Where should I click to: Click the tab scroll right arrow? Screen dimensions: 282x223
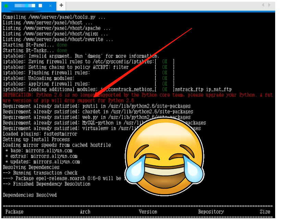pos(269,5)
